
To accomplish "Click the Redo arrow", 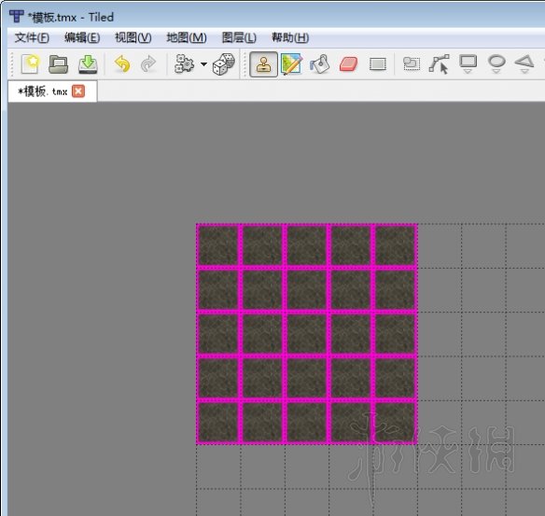I will 148,64.
